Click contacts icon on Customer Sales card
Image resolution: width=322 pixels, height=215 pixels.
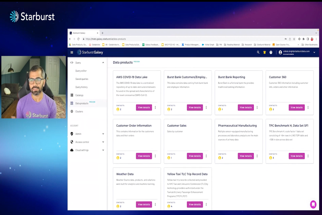click(169, 158)
